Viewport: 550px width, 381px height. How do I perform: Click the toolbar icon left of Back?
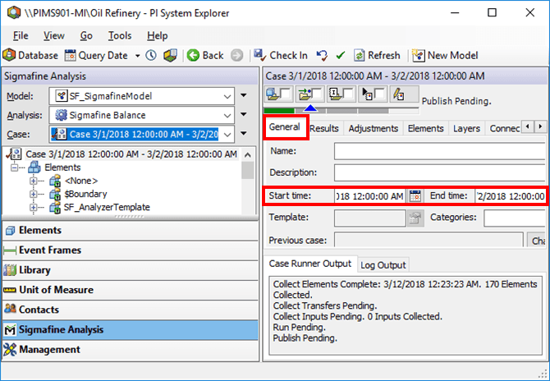pyautogui.click(x=170, y=56)
